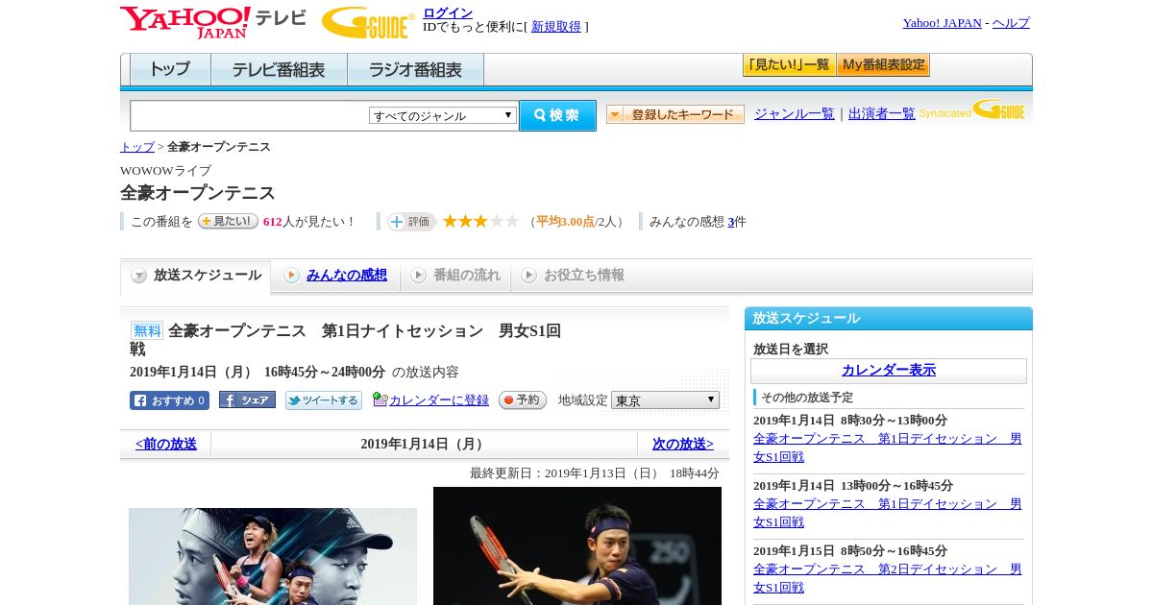
Task: Click the カレンダー表示 link
Action: (x=889, y=371)
